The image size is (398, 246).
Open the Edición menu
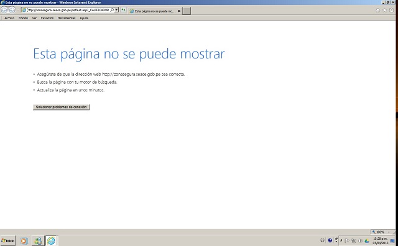coord(23,18)
